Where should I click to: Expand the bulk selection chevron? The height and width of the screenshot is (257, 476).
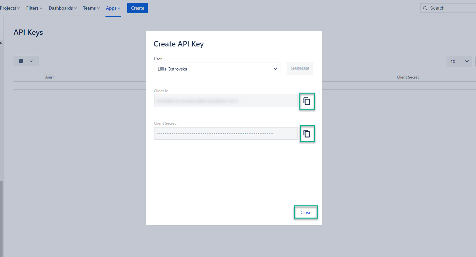point(31,61)
